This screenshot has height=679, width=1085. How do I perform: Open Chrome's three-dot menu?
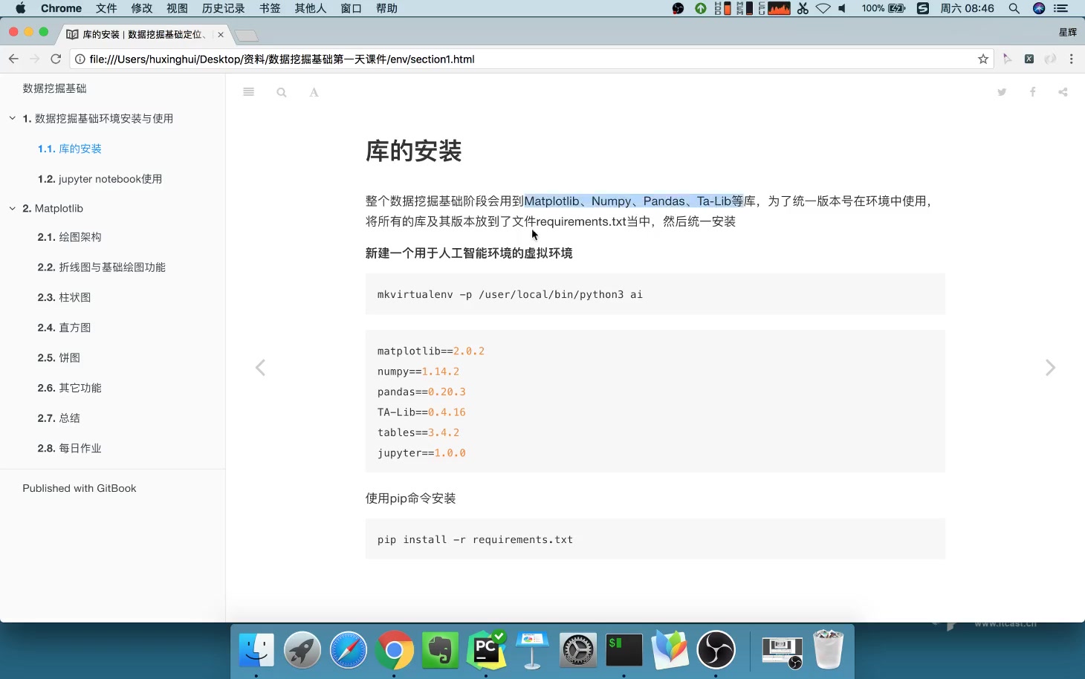[1071, 59]
